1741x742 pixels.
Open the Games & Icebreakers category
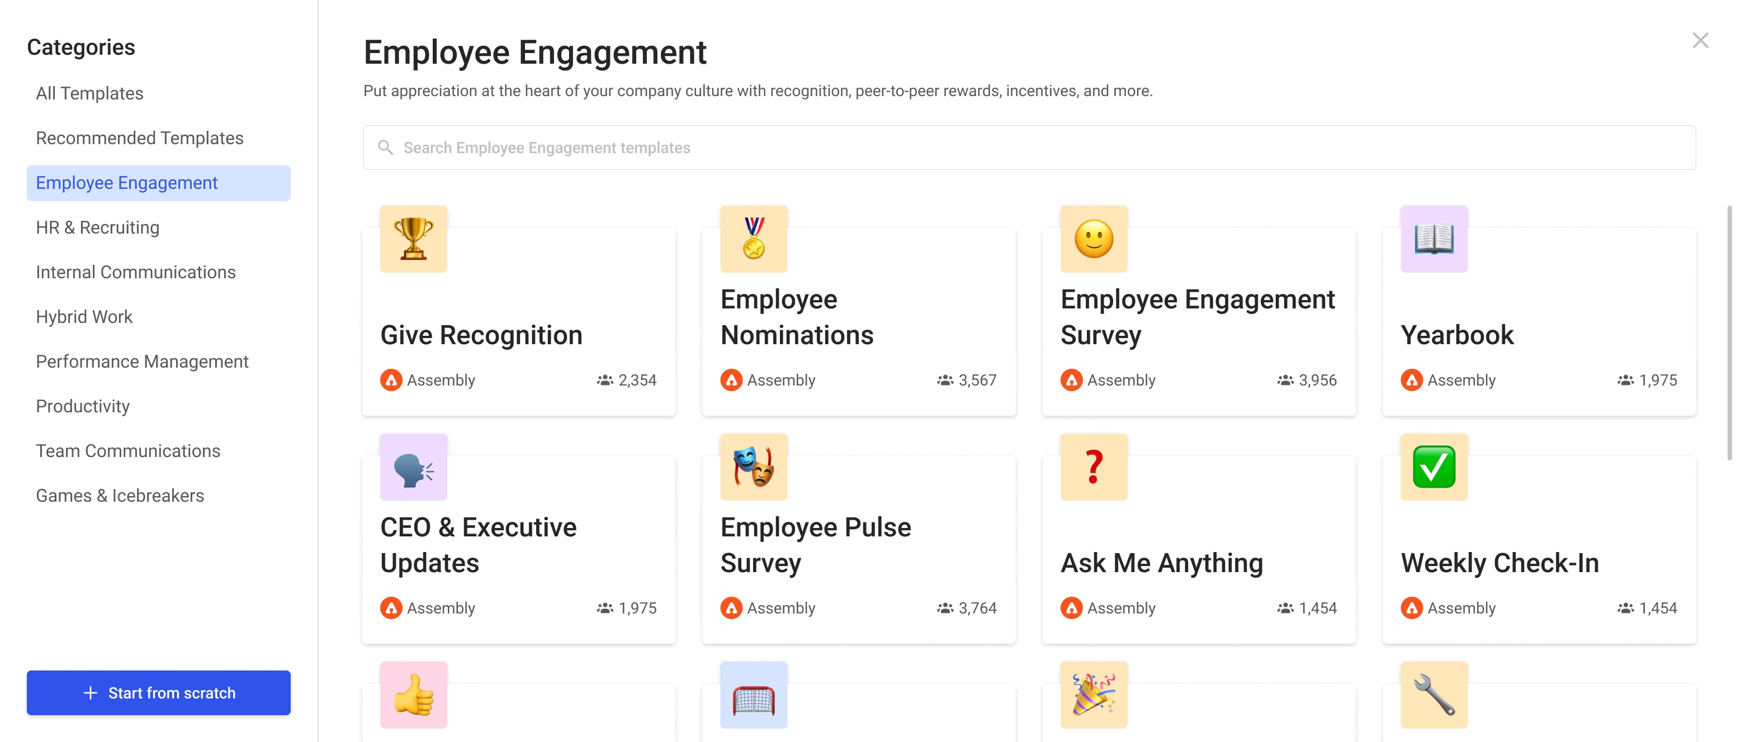tap(120, 494)
